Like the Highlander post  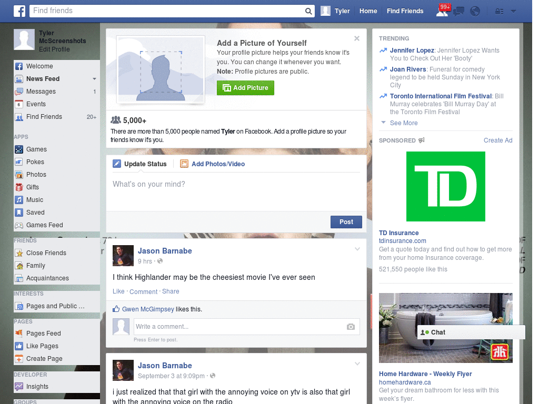[x=118, y=291]
